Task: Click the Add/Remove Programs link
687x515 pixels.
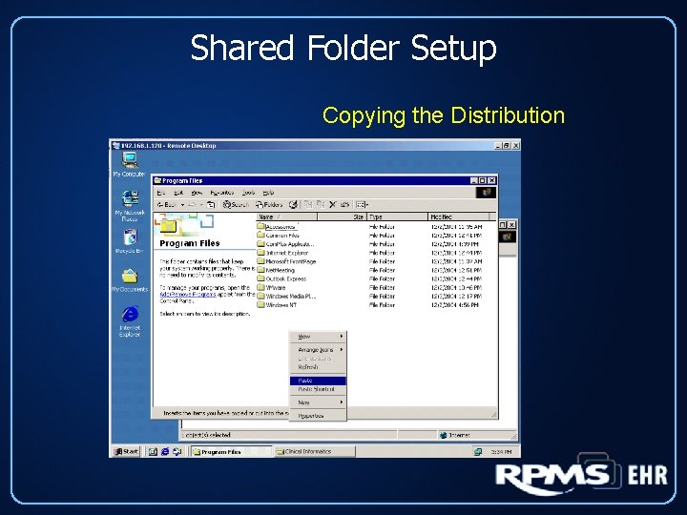Action: (188, 295)
